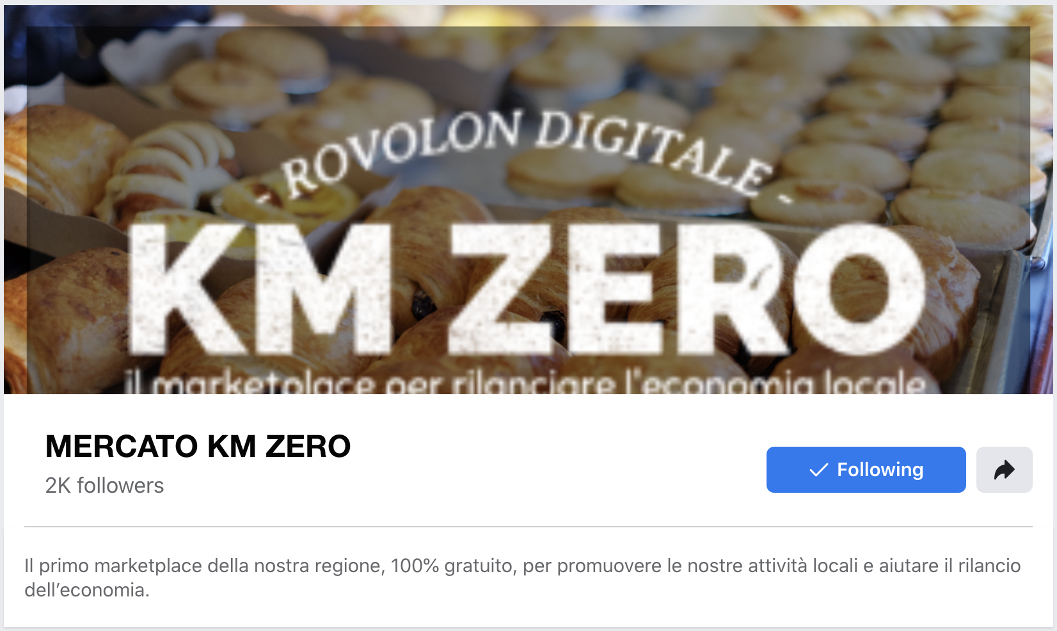Click the checkmark icon inside Following
The width and height of the screenshot is (1057, 631).
818,470
